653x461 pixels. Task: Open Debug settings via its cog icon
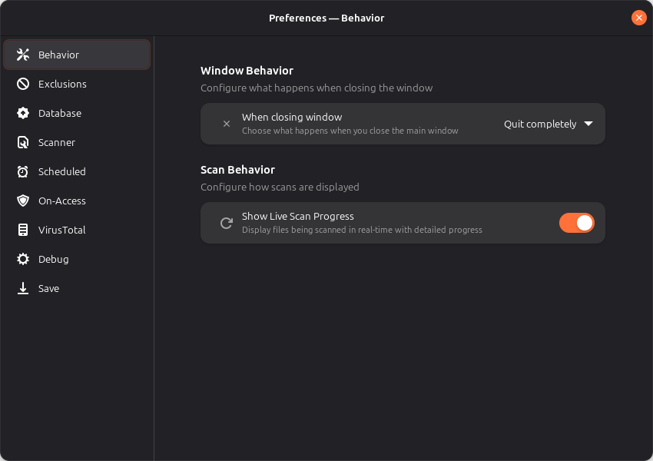(x=22, y=259)
